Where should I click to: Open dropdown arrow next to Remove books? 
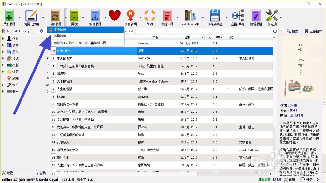tap(178, 18)
